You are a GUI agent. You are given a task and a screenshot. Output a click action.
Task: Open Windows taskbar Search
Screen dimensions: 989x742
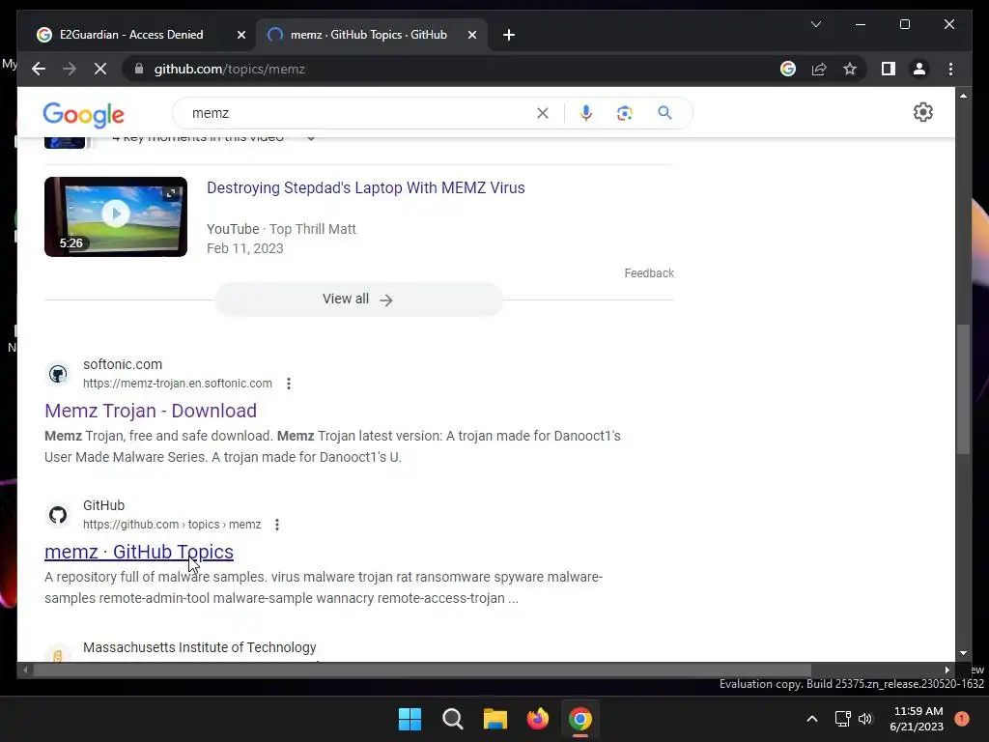453,719
